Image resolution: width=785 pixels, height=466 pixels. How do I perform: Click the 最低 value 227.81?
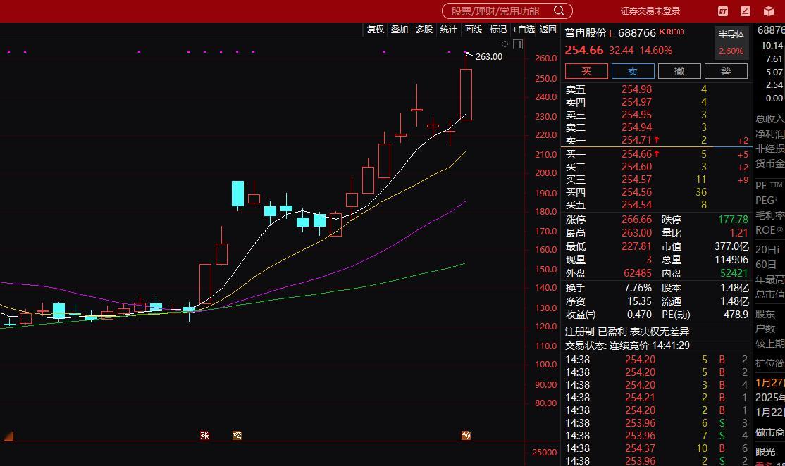636,246
